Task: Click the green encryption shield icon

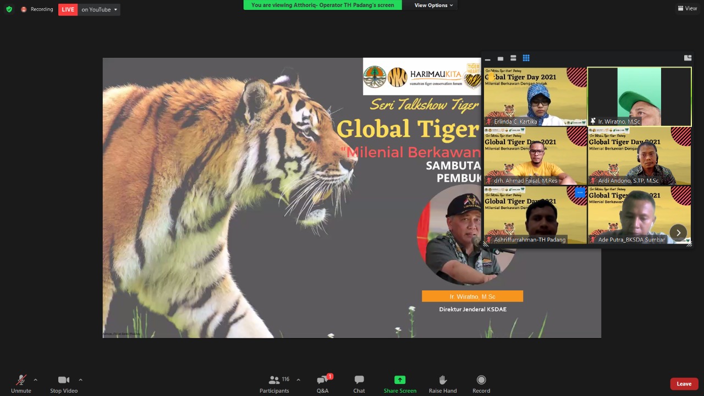Action: point(9,9)
